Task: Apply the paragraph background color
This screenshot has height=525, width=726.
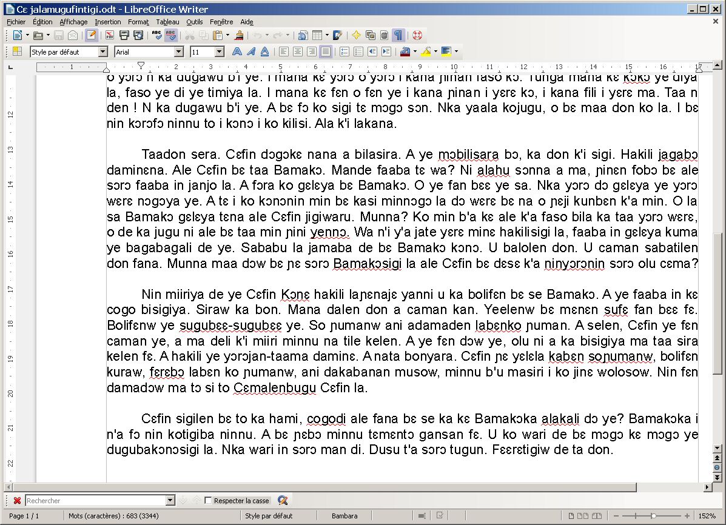Action: [x=446, y=52]
